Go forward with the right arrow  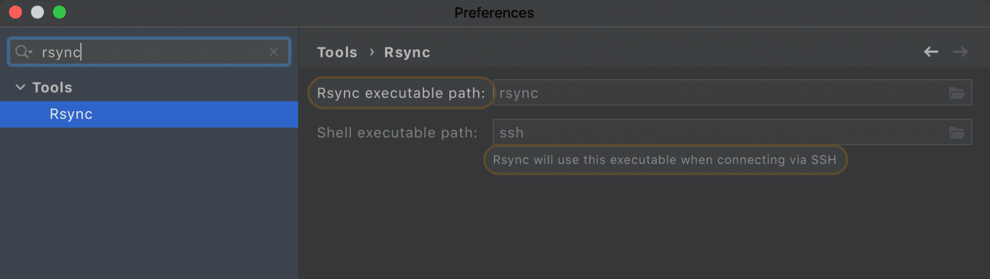[x=960, y=52]
